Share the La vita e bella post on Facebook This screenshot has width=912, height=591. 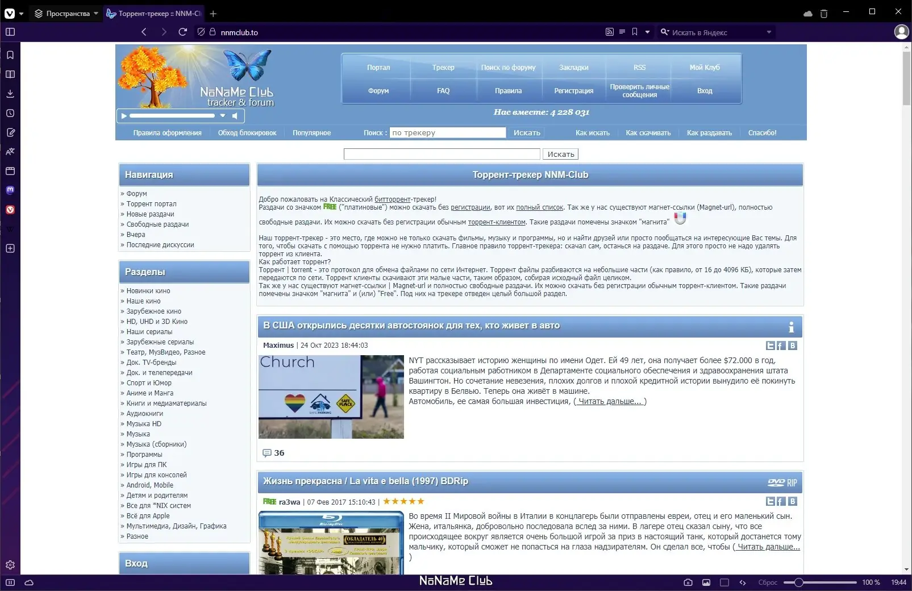[781, 501]
